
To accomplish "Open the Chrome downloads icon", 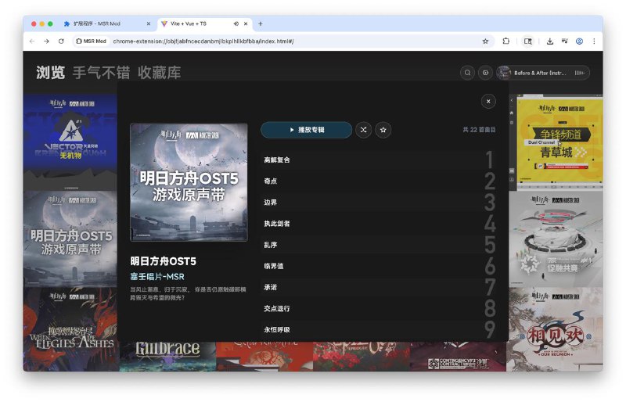I will point(550,41).
